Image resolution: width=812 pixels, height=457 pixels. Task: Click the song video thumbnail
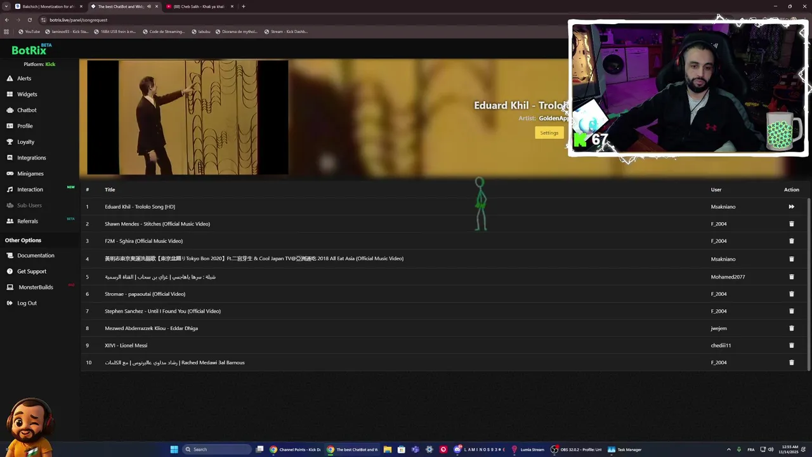[x=188, y=117]
